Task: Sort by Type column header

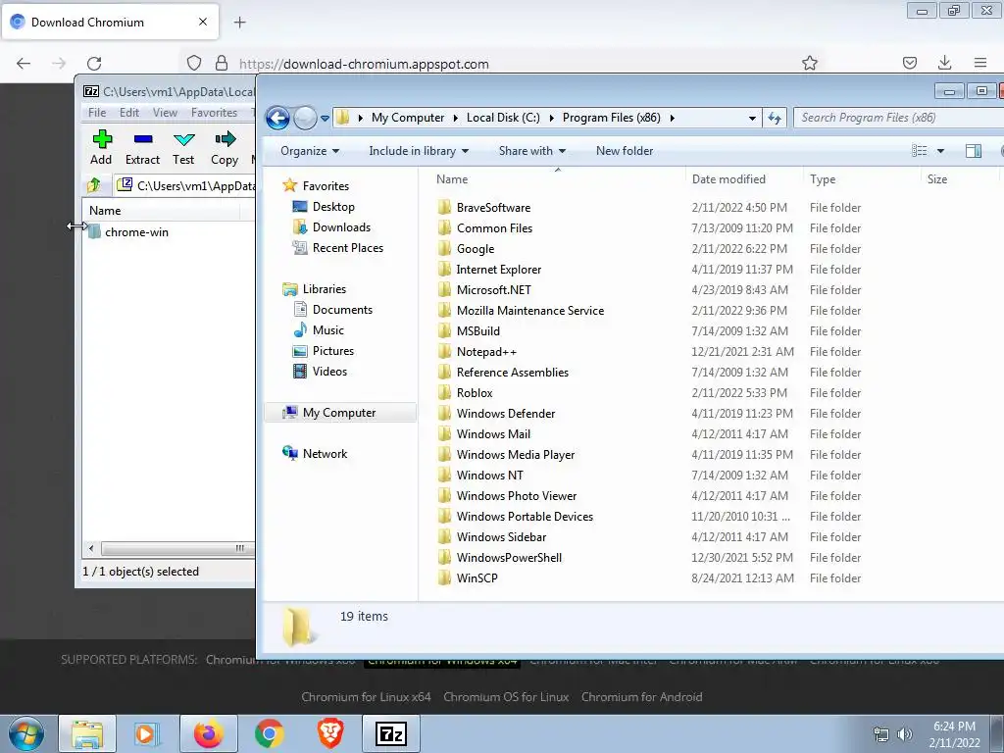Action: 862,179
